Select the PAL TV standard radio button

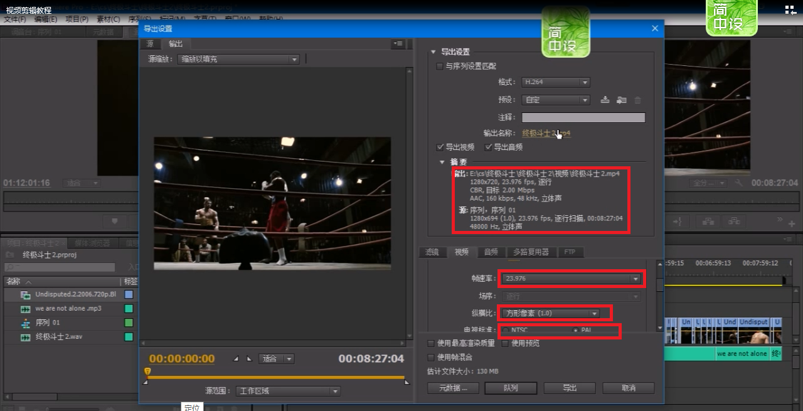click(x=577, y=330)
